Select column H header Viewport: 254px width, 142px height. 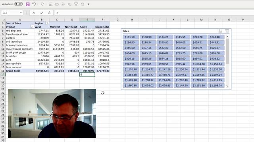(x=132, y=20)
